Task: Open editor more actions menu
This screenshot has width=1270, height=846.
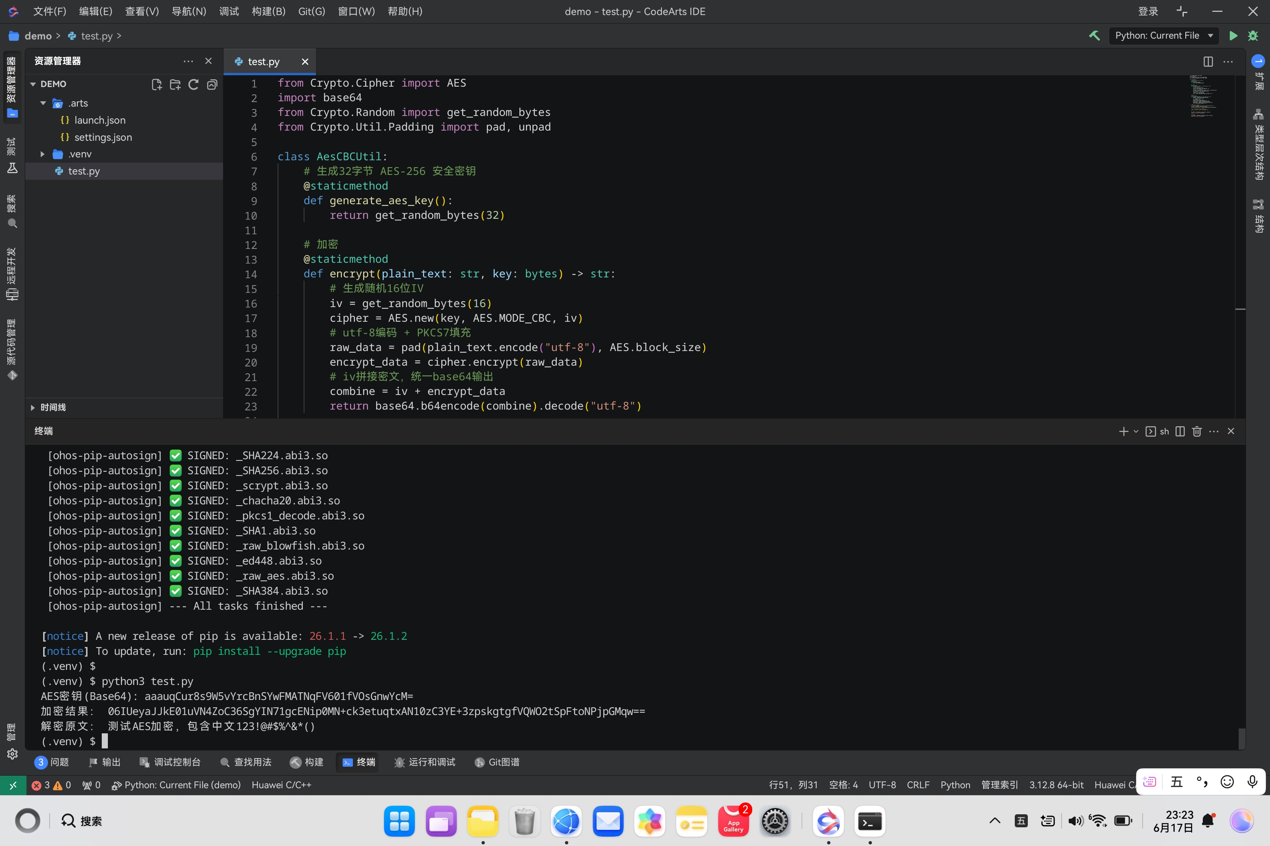Action: (x=1228, y=61)
